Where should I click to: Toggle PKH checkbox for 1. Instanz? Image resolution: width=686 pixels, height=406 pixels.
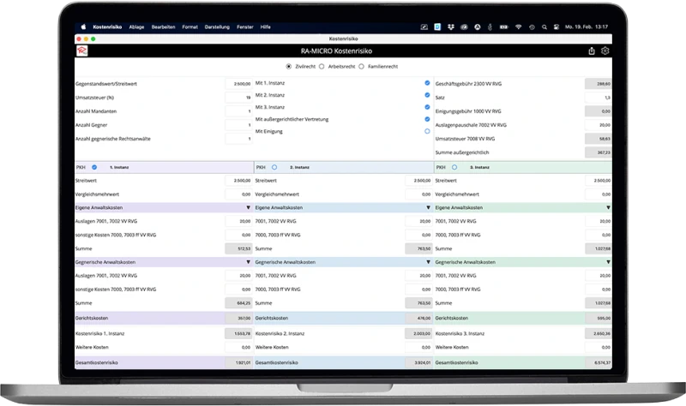click(x=94, y=167)
